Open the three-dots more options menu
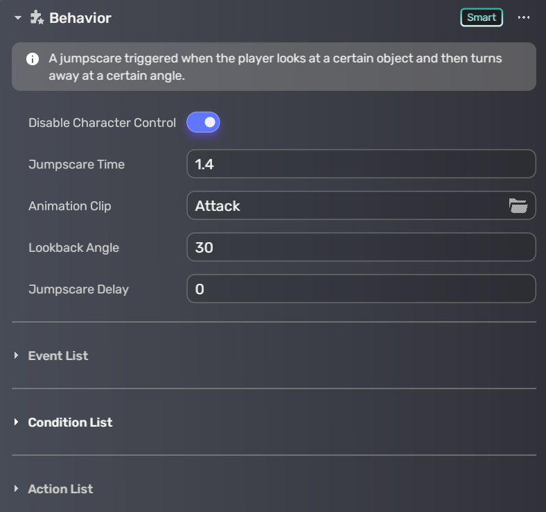546x512 pixels. [524, 17]
